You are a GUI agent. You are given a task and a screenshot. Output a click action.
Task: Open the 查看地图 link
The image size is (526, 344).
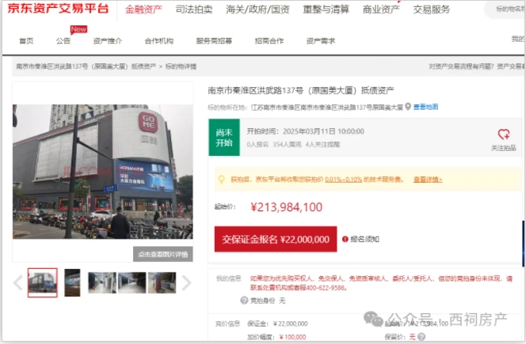(425, 107)
